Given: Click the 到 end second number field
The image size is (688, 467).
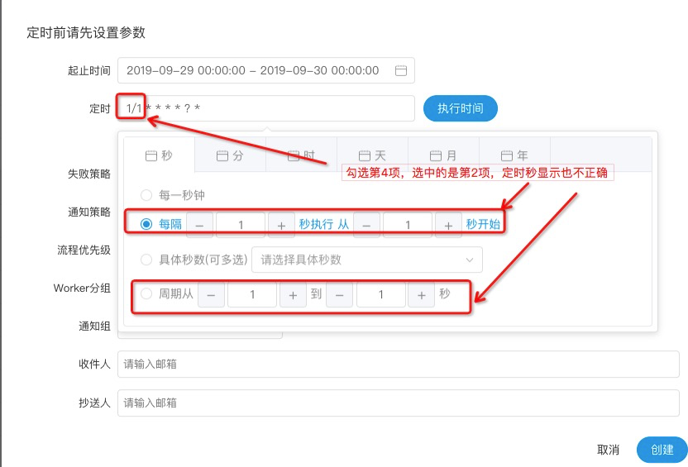Looking at the screenshot, I should 380,295.
